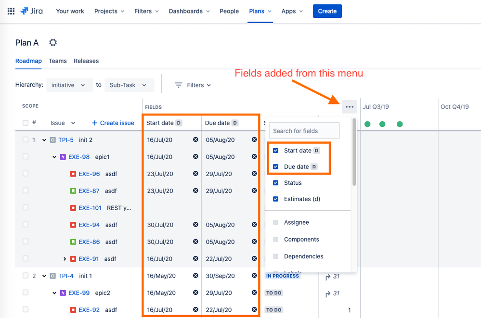The height and width of the screenshot is (318, 481).
Task: Click the EXE-86 story type icon
Action: pyautogui.click(x=73, y=242)
